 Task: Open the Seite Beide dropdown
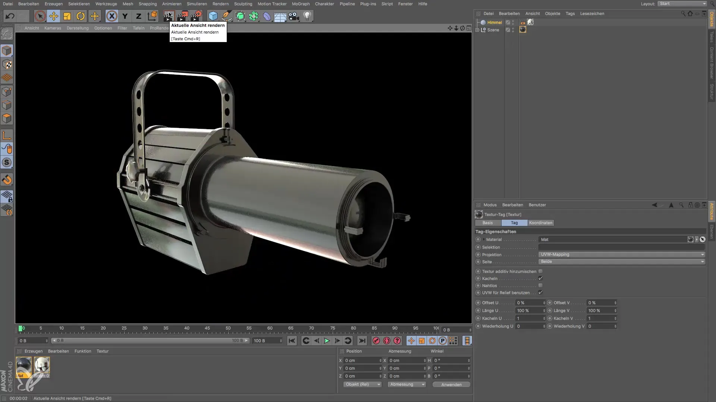[x=622, y=262]
